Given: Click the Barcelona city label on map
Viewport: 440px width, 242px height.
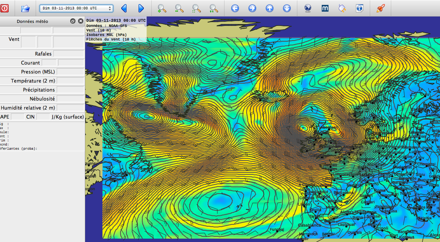Looking at the screenshot, I should [x=344, y=192].
